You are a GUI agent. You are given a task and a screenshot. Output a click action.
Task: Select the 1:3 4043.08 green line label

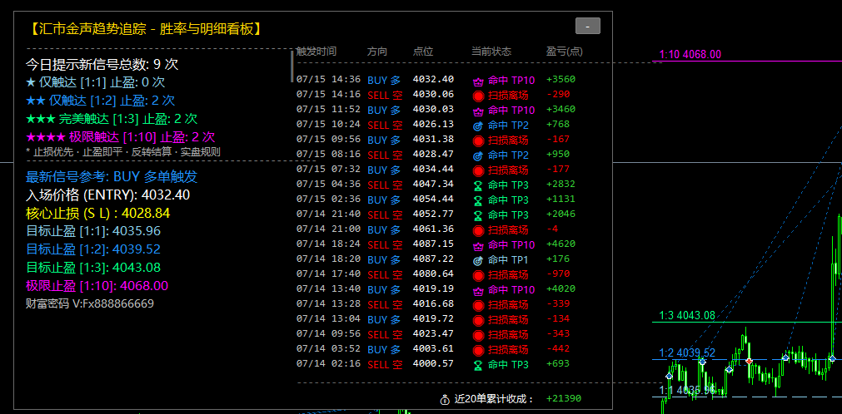[x=687, y=315]
